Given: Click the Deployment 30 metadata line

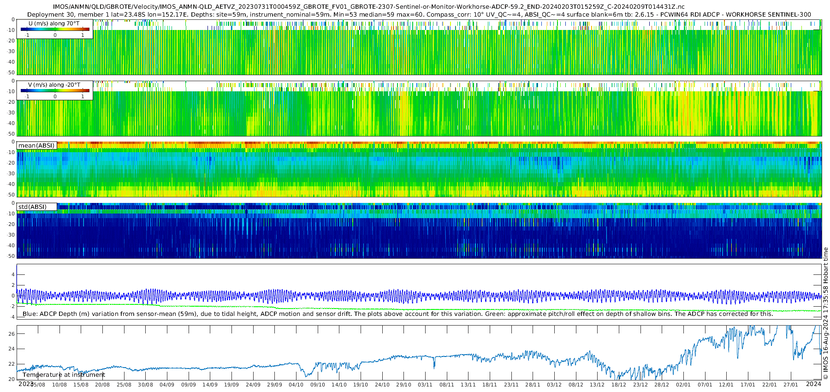Looking at the screenshot, I should (419, 15).
